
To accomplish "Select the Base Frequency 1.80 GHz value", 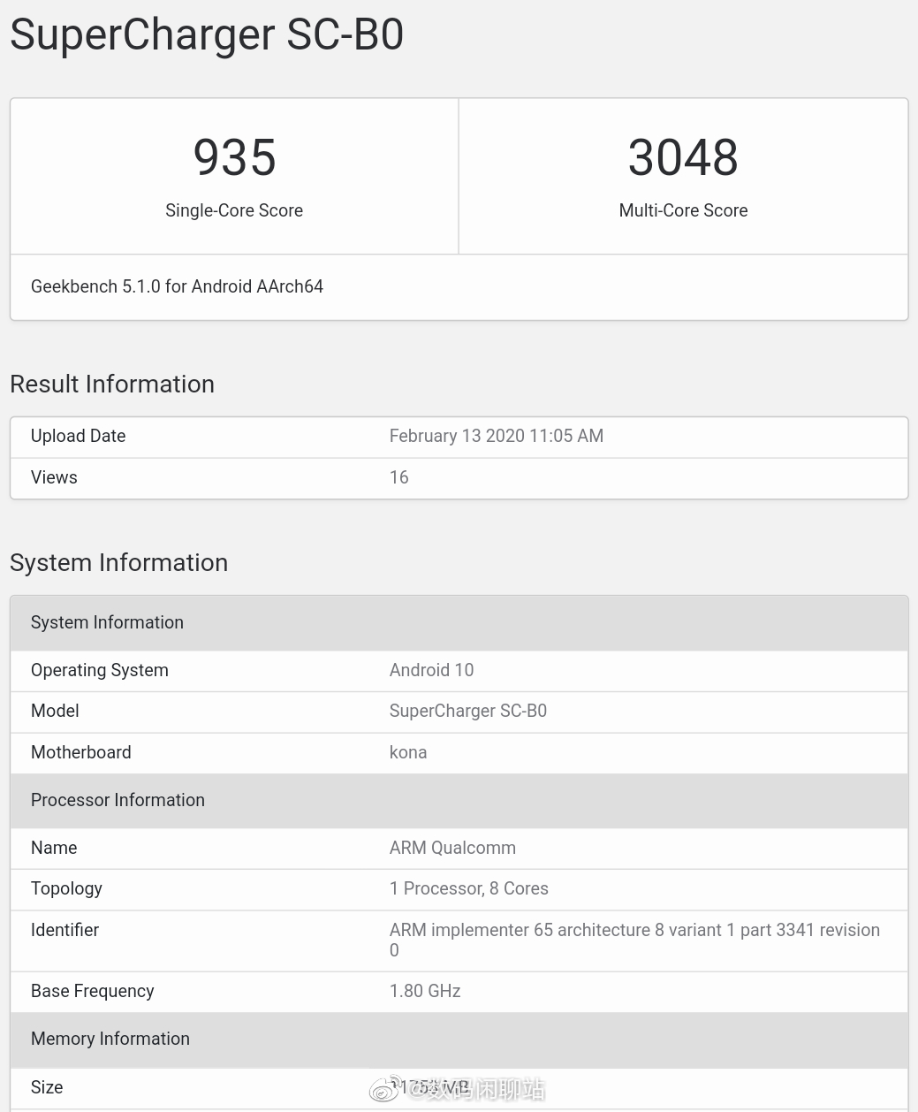I will (424, 991).
